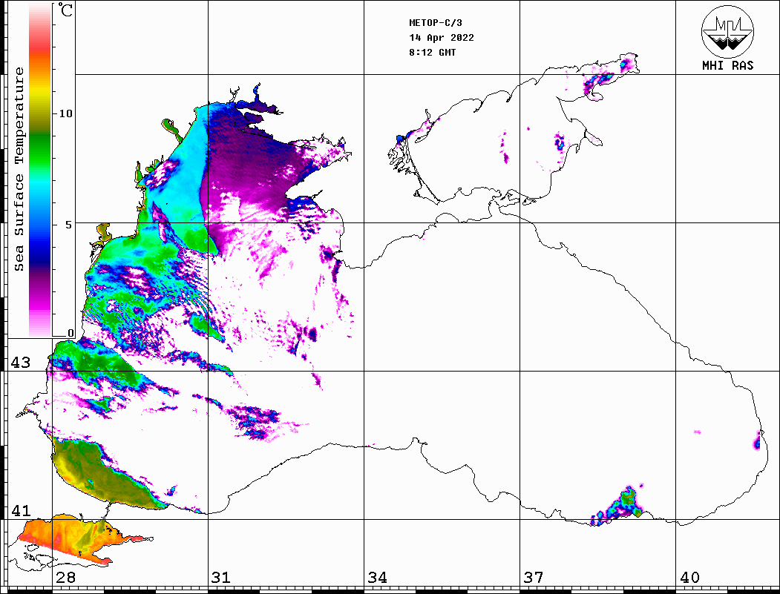Click the '14 Apr 2022' date text
This screenshot has height=594, width=780.
pyautogui.click(x=442, y=38)
